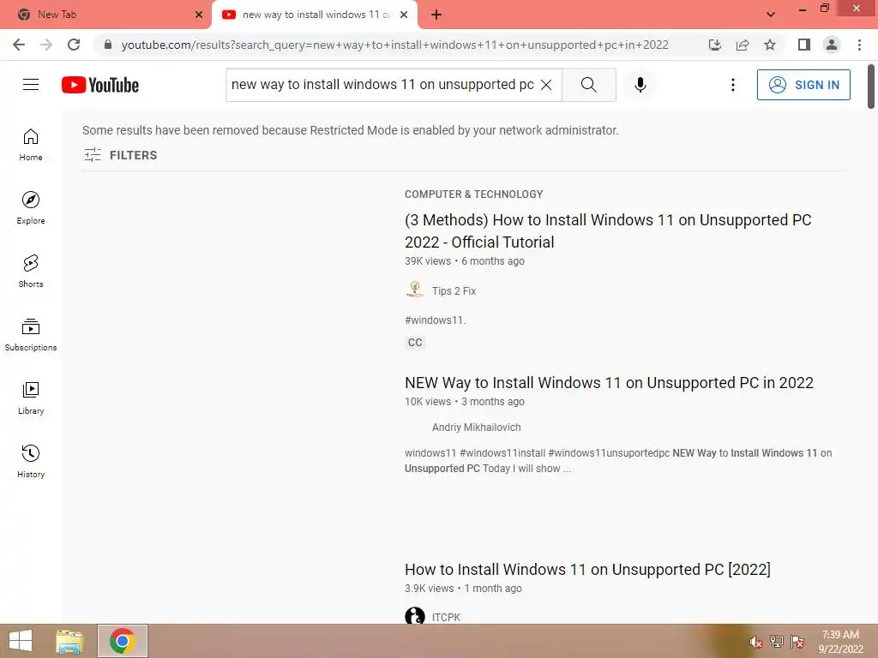
Task: Close the YouTube tab
Action: click(x=404, y=15)
